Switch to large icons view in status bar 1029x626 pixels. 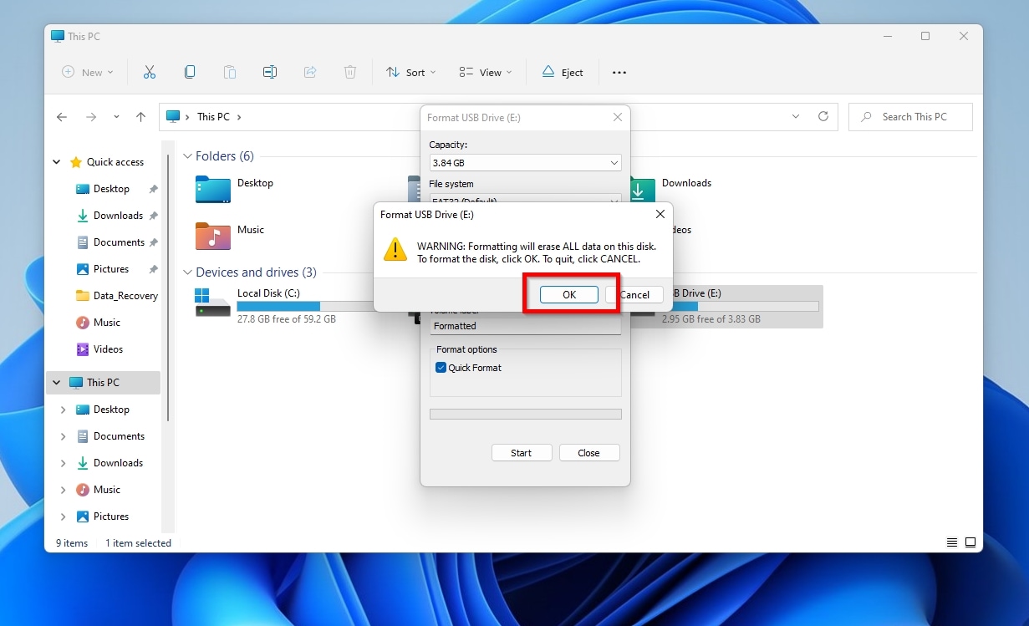(x=970, y=542)
